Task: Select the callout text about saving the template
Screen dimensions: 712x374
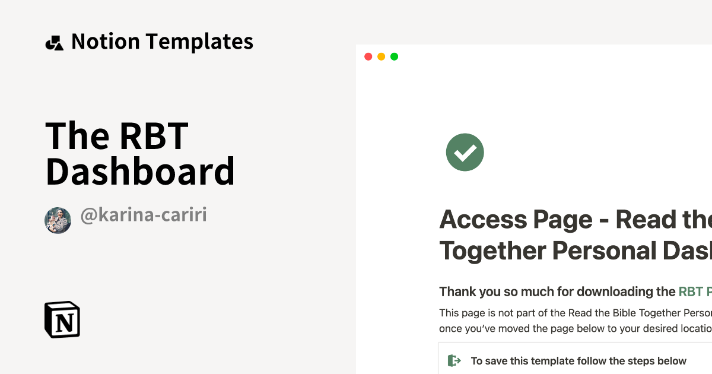Action: 577,360
